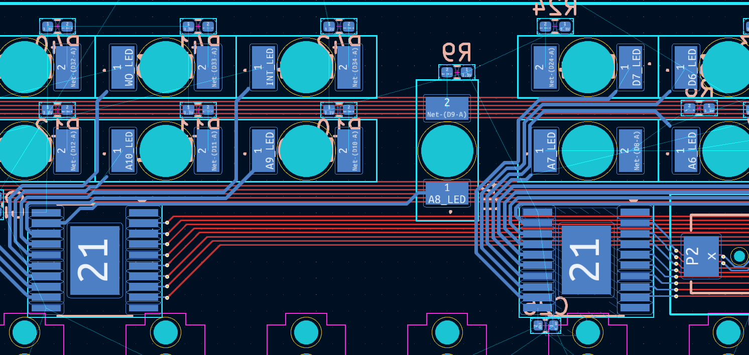Click the Net-(D9-A) pad
The image size is (749, 355).
tap(447, 108)
